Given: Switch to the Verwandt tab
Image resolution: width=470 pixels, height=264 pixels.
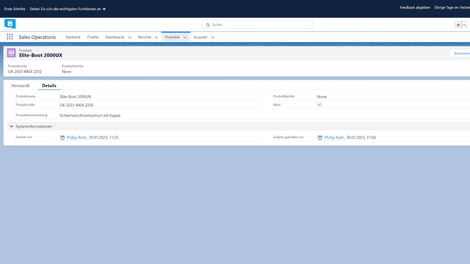Looking at the screenshot, I should point(20,85).
